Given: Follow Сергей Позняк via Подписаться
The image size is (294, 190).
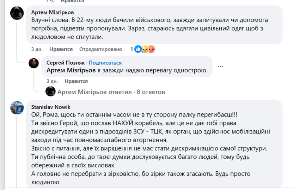Looking at the screenshot, I should coord(105,63).
